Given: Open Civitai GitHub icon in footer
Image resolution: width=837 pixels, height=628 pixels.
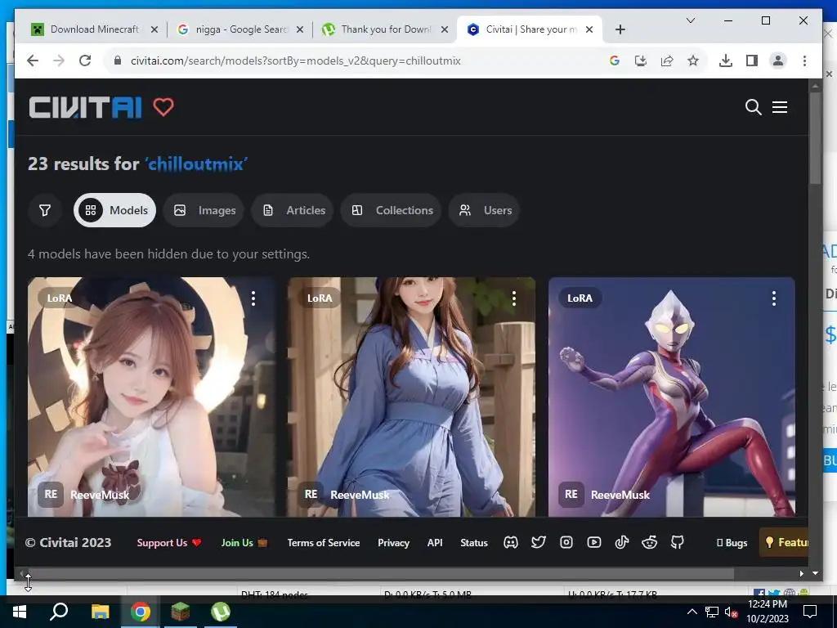Looking at the screenshot, I should click(678, 543).
